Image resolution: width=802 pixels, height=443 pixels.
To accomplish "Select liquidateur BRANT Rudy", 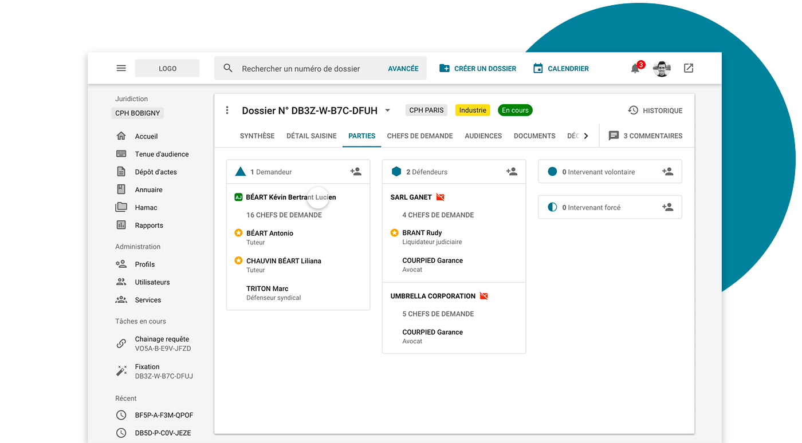I will (422, 233).
